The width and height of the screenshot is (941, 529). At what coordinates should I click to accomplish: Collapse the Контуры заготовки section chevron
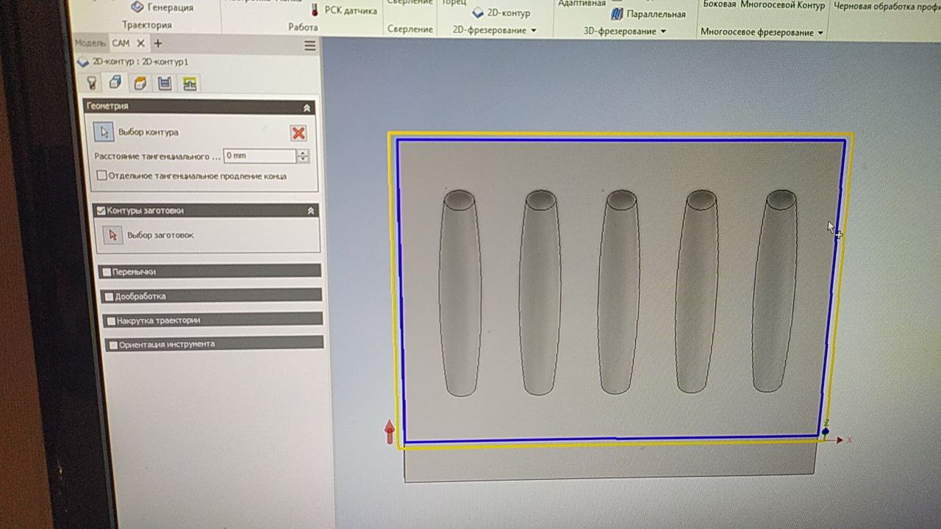pos(310,211)
